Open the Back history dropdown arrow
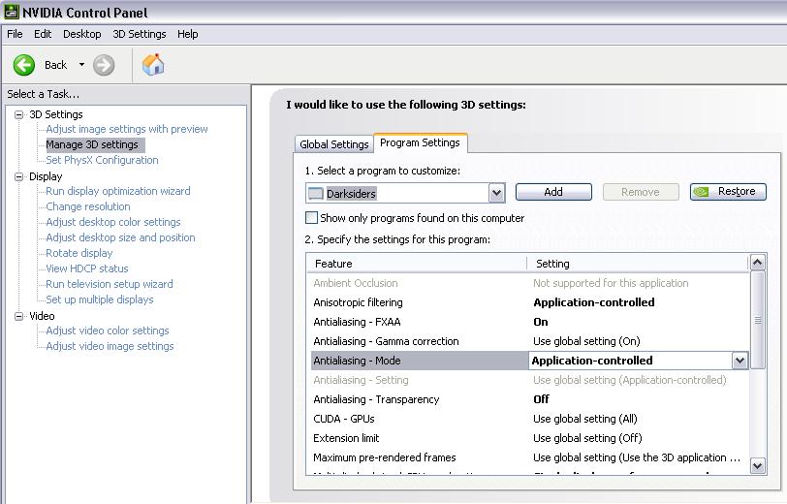The height and width of the screenshot is (504, 787). coord(81,65)
